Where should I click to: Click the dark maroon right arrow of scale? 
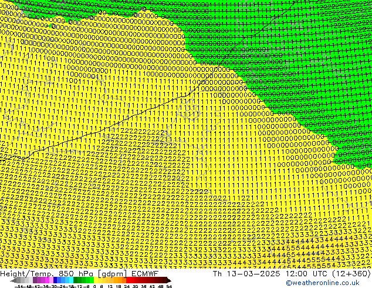169,280
